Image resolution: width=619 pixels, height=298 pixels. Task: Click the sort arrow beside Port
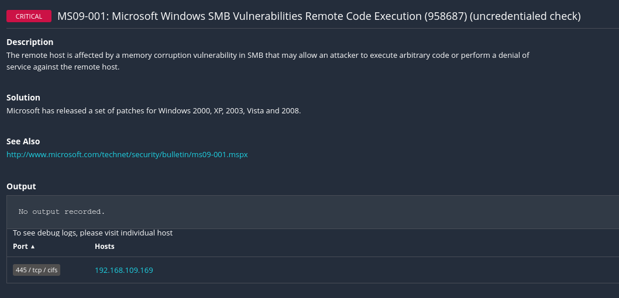(x=33, y=247)
